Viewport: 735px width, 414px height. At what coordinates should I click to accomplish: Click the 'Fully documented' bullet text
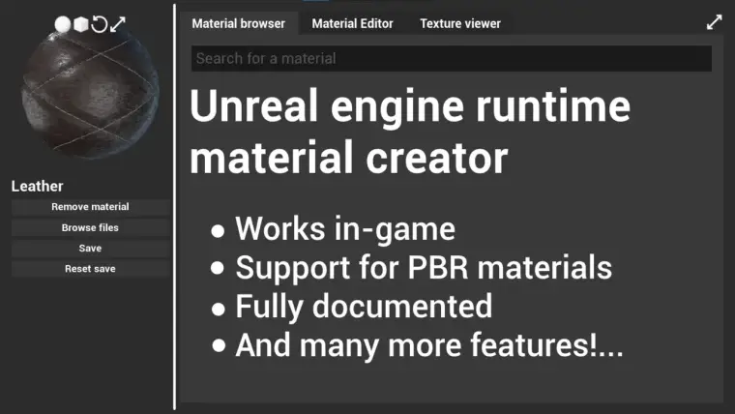(363, 306)
